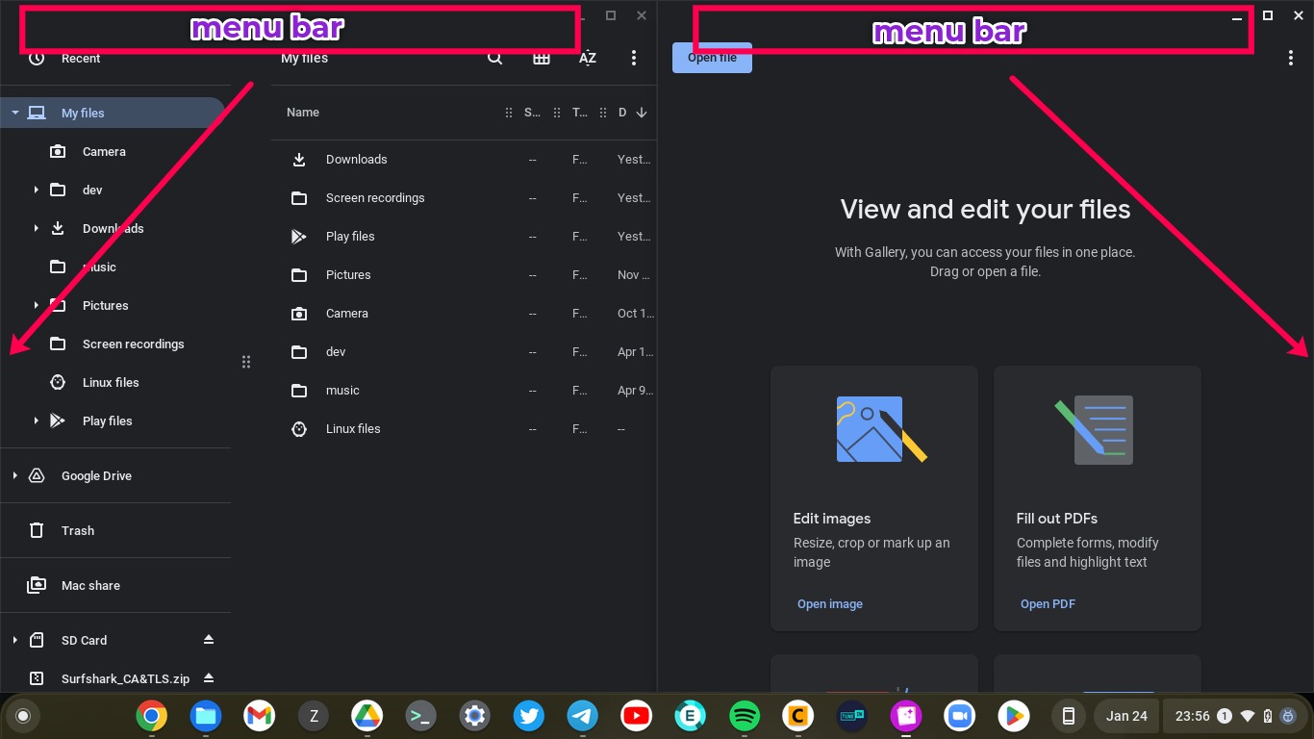1314x739 pixels.
Task: Expand the Downloads folder in the sidebar
Action: (x=36, y=228)
